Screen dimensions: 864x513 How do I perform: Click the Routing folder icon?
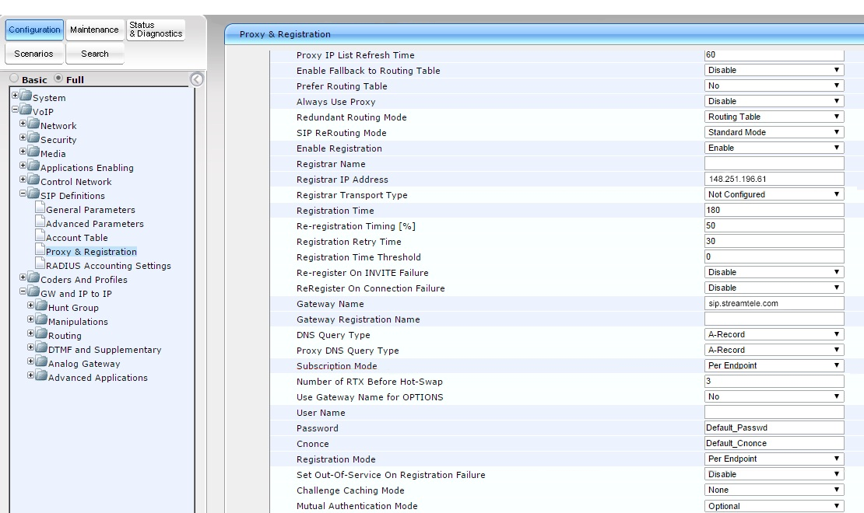coord(41,335)
